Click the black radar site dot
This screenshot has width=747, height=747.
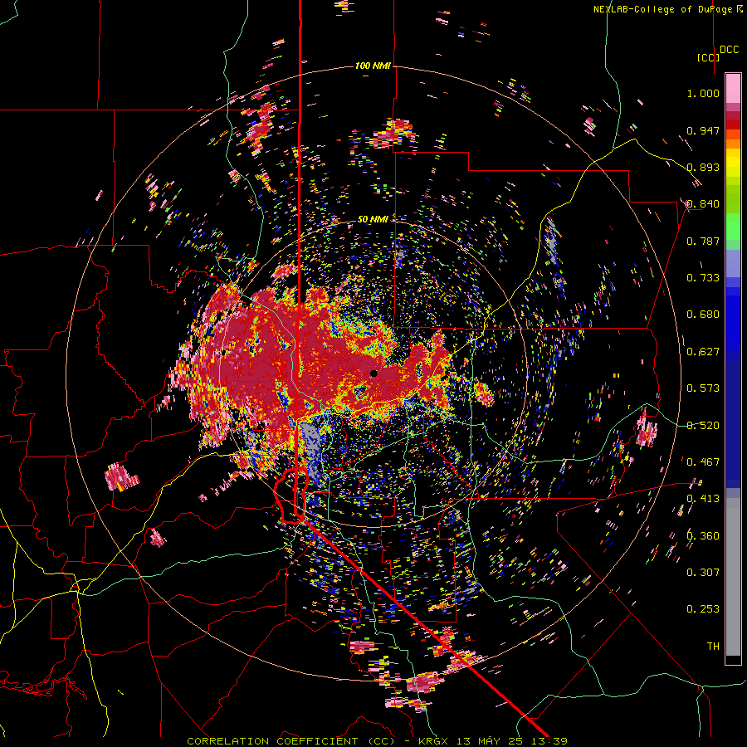[373, 373]
